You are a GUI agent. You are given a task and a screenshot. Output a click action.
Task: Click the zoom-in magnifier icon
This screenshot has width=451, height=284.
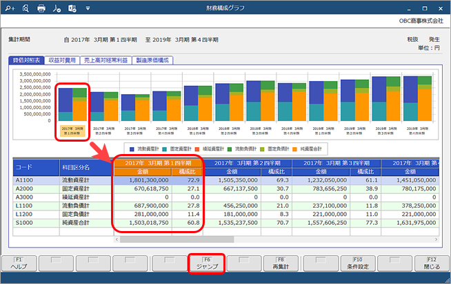tap(10, 8)
